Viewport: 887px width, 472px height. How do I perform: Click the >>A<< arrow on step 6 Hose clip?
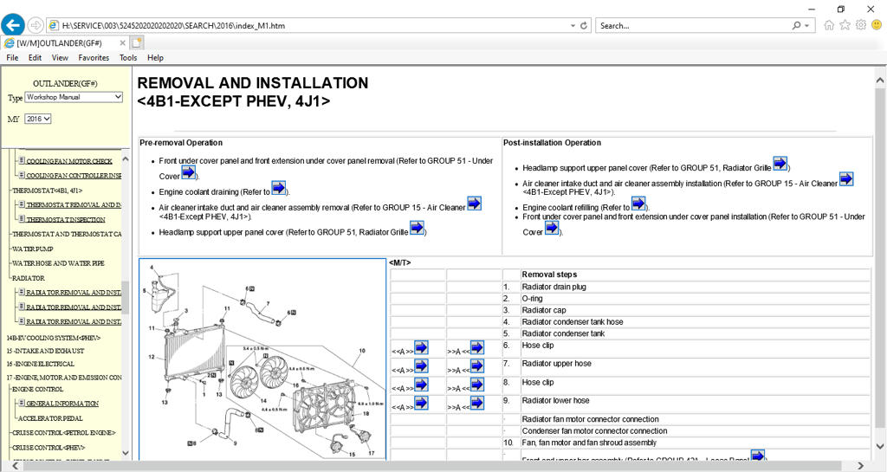pos(477,347)
